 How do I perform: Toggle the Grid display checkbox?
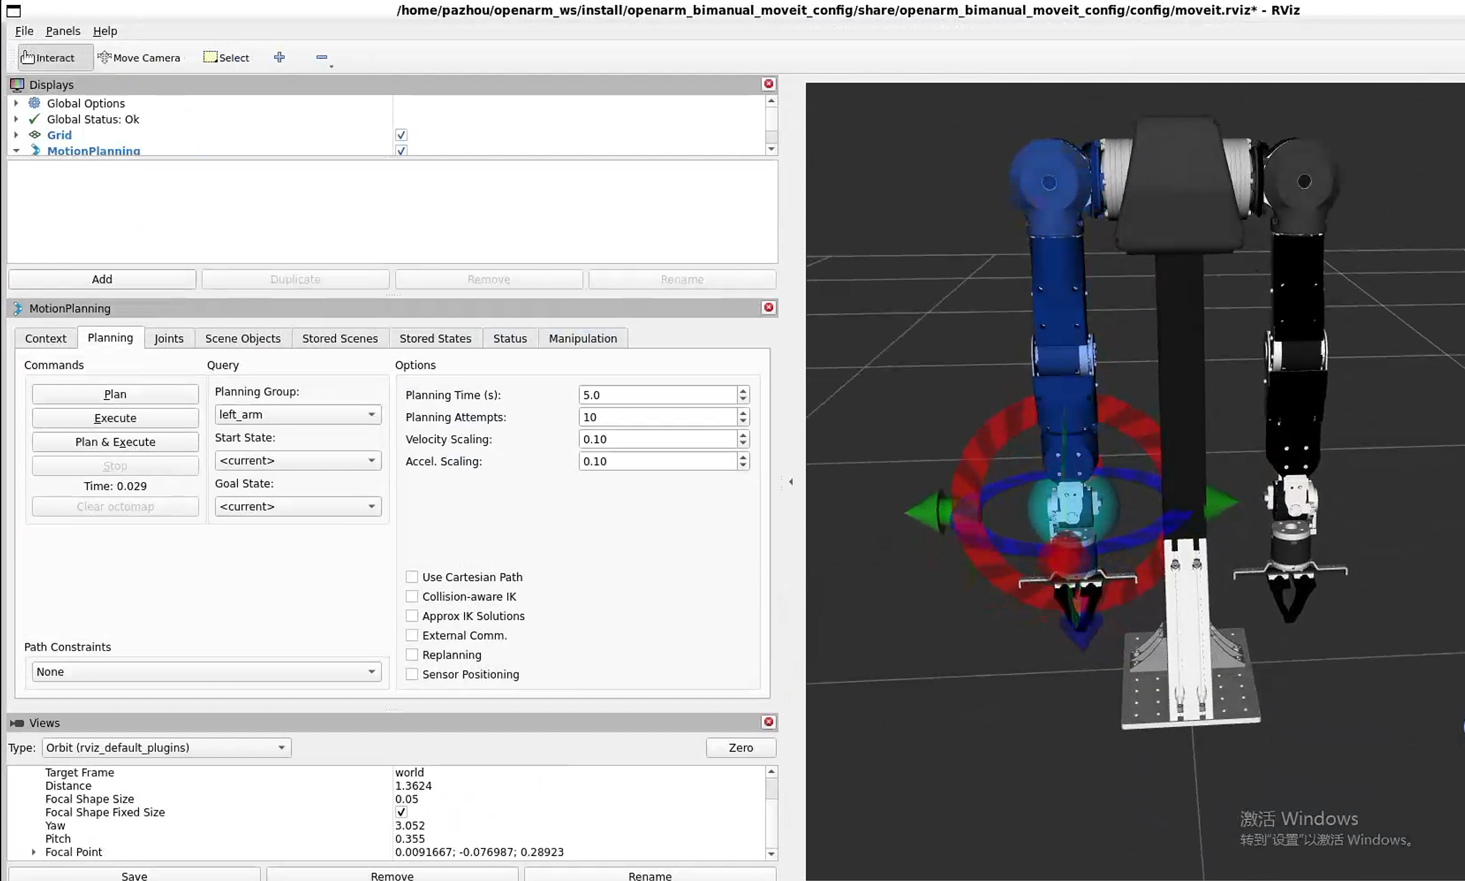(x=401, y=135)
